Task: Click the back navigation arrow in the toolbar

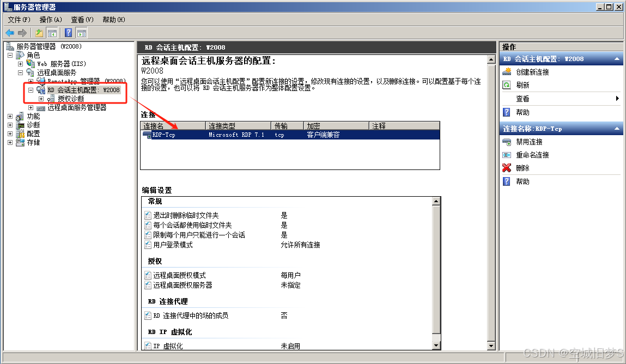Action: tap(10, 33)
